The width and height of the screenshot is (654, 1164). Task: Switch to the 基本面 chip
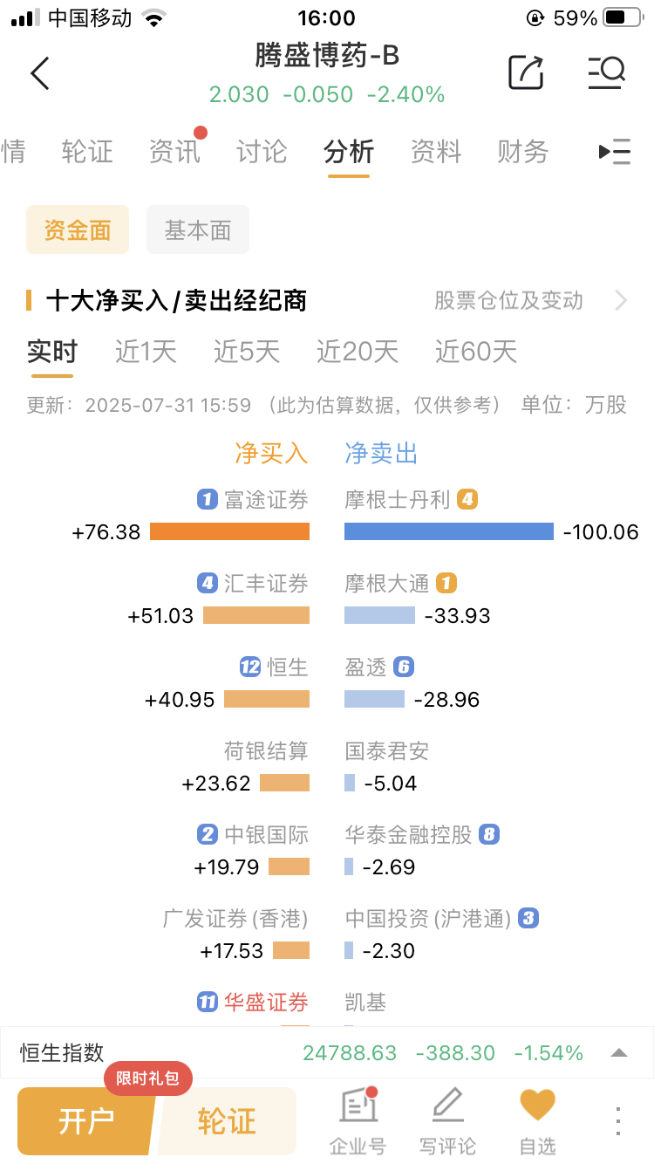[x=198, y=229]
